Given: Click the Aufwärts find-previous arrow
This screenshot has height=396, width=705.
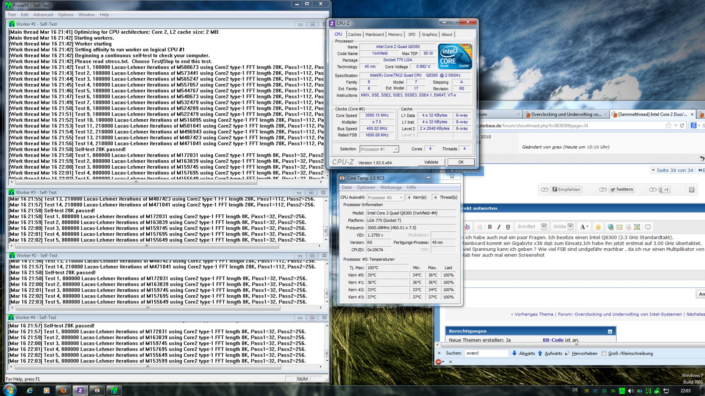Looking at the screenshot, I should tap(540, 353).
